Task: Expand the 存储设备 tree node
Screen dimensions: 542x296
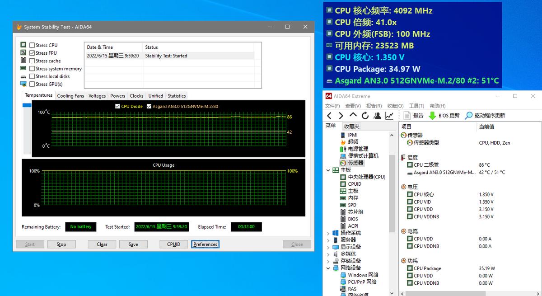Action: click(x=328, y=261)
